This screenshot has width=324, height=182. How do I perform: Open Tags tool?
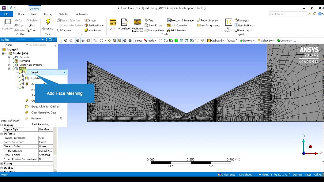(149, 20)
